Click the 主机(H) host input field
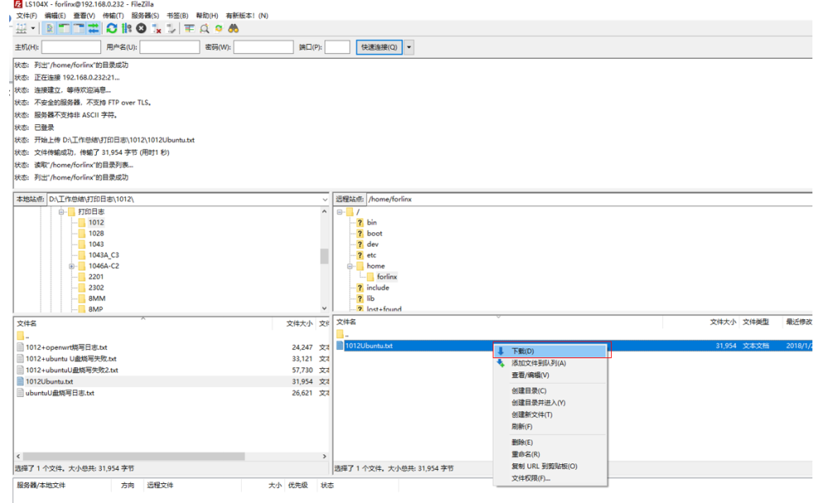 (x=70, y=47)
